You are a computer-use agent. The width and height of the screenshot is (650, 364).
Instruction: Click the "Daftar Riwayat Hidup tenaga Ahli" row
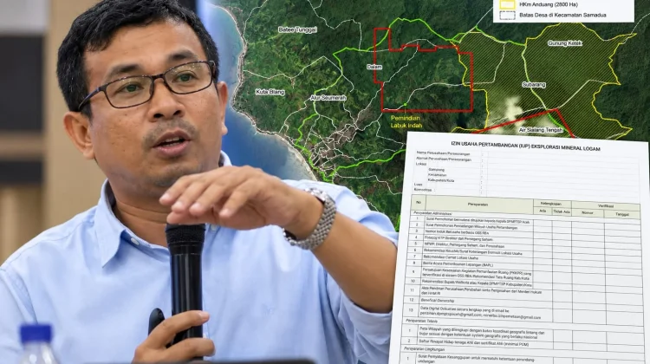[x=473, y=343]
